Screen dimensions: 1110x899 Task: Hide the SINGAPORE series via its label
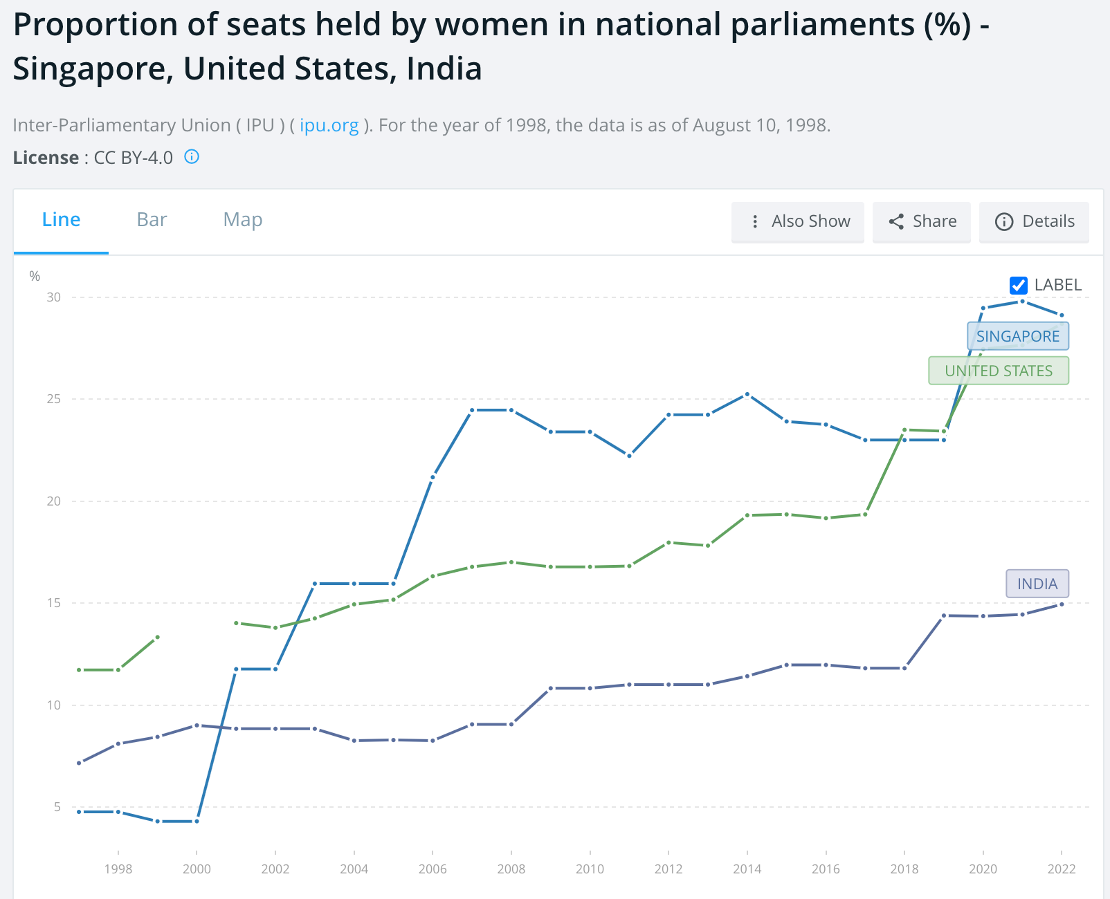pyautogui.click(x=1018, y=337)
